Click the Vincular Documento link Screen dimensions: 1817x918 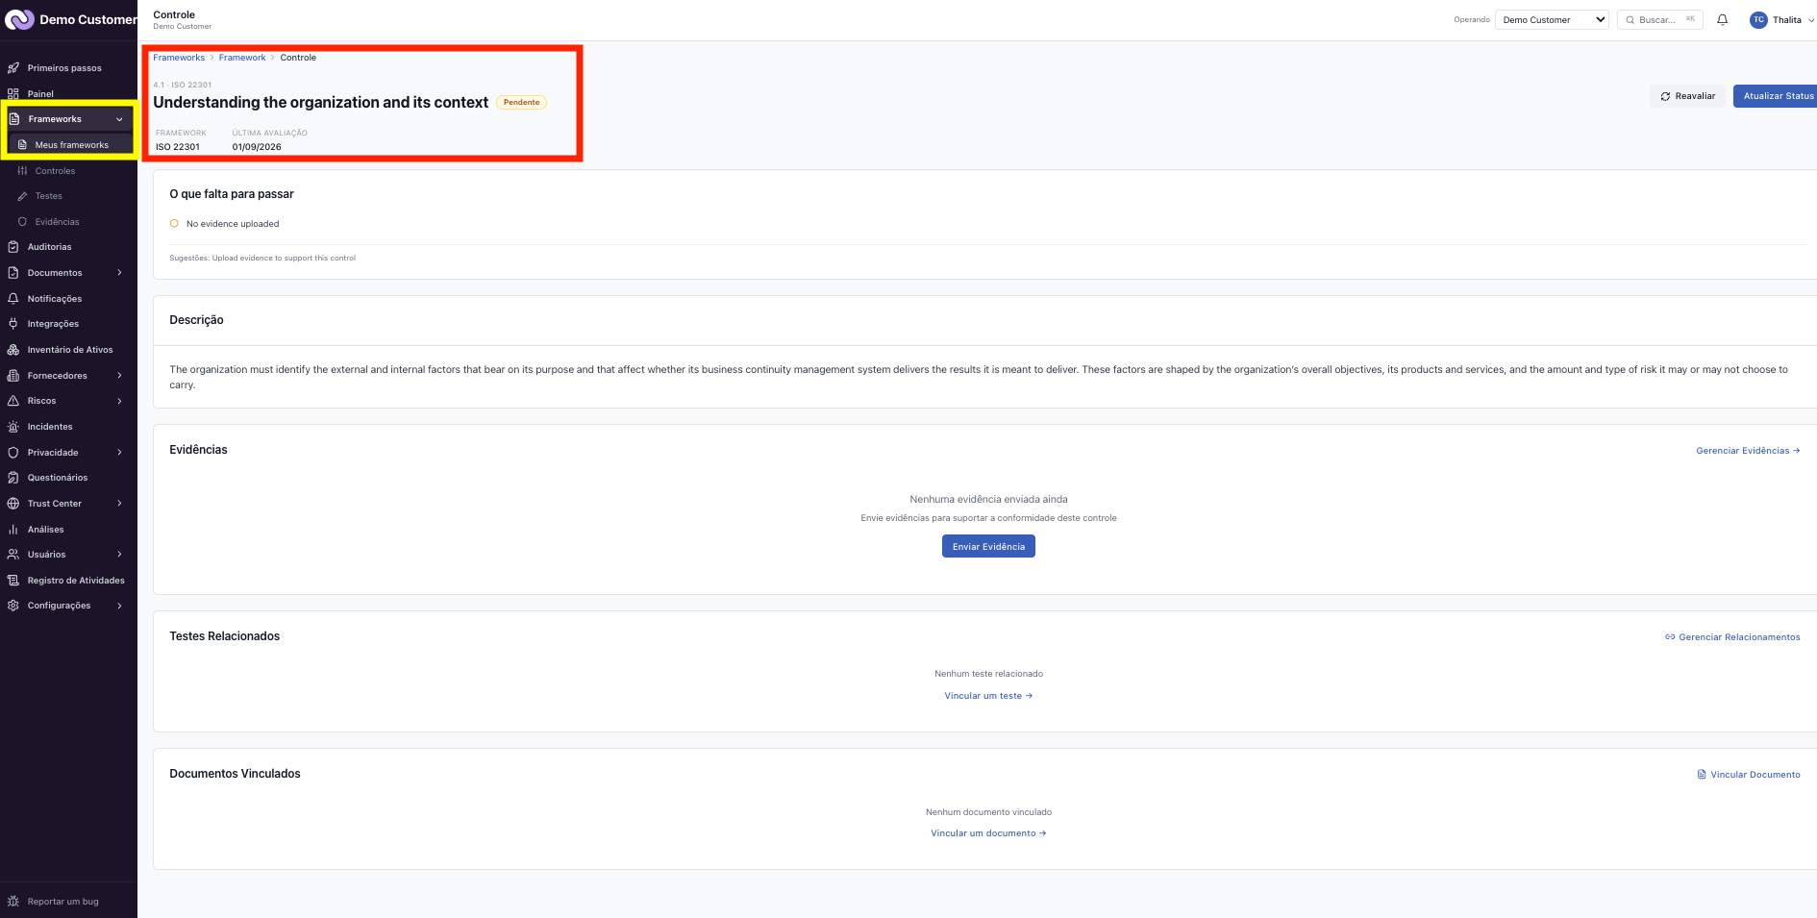(1749, 775)
